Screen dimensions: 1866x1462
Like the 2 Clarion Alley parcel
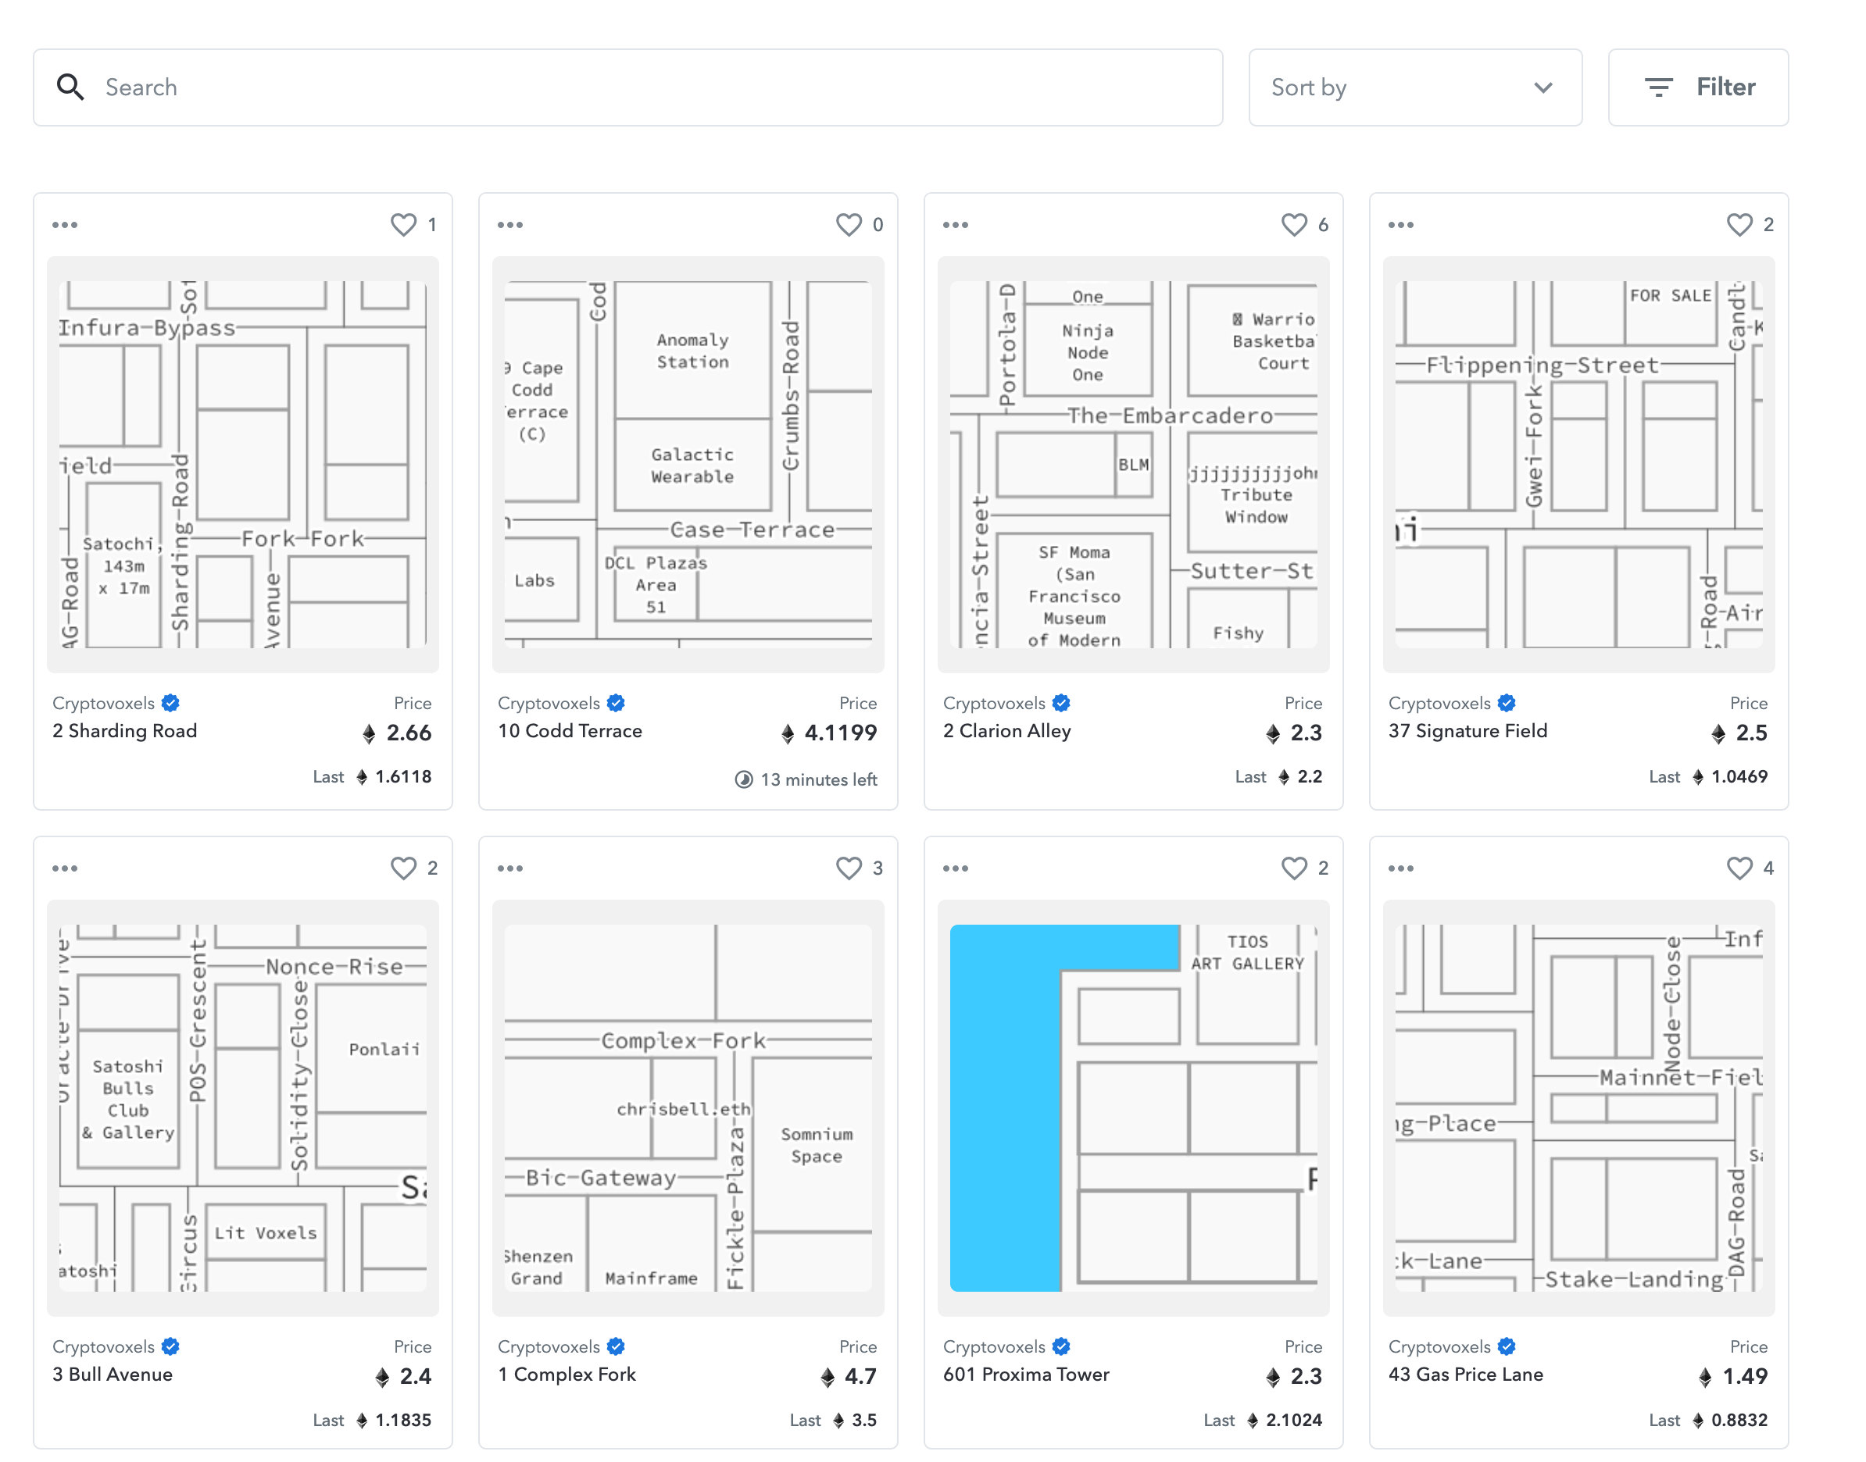pyautogui.click(x=1293, y=224)
